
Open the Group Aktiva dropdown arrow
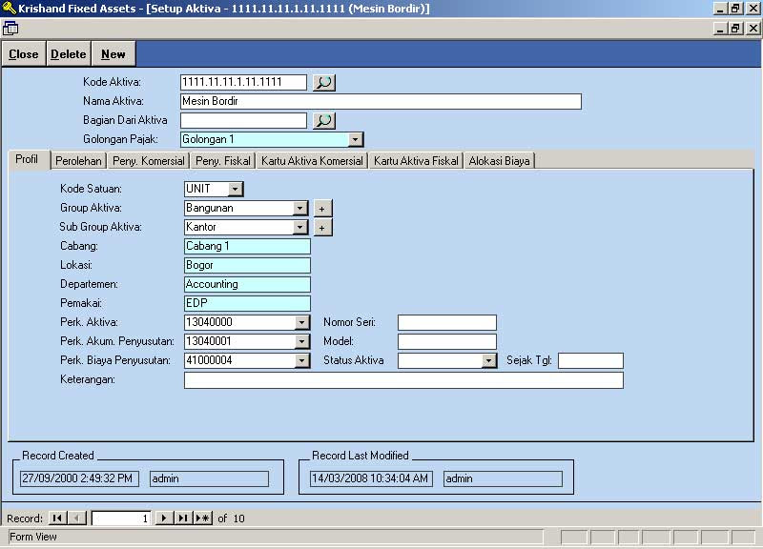300,208
